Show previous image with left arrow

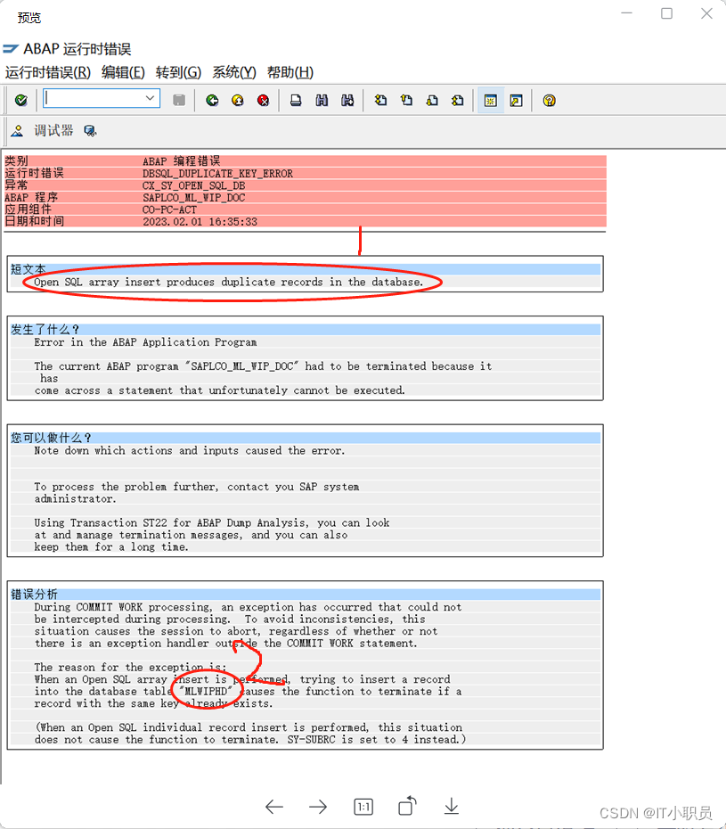coord(274,807)
